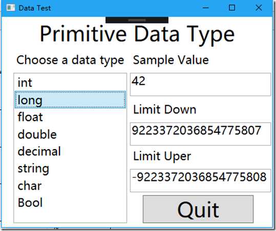The image size is (276, 231).
Task: Select the highlighted long list item
Action: coord(70,100)
